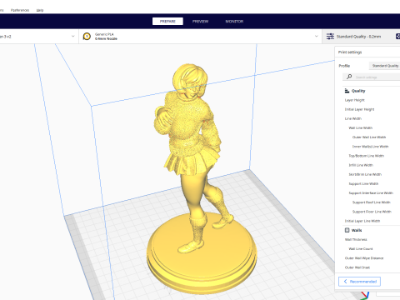The width and height of the screenshot is (400, 300).
Task: Click the Line Width setting
Action: click(x=353, y=118)
